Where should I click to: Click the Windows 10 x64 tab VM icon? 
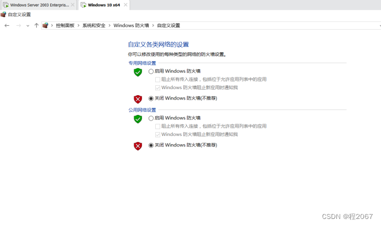coord(84,5)
